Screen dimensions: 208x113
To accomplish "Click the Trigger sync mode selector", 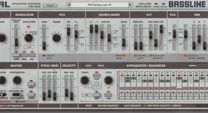I will 50,5.
